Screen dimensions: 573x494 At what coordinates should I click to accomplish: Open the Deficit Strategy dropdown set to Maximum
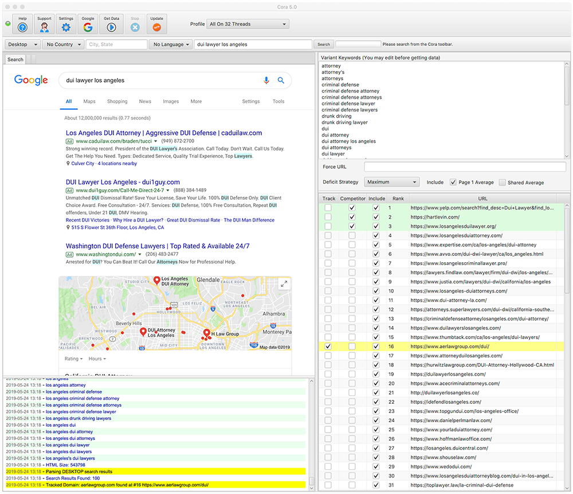pos(391,182)
